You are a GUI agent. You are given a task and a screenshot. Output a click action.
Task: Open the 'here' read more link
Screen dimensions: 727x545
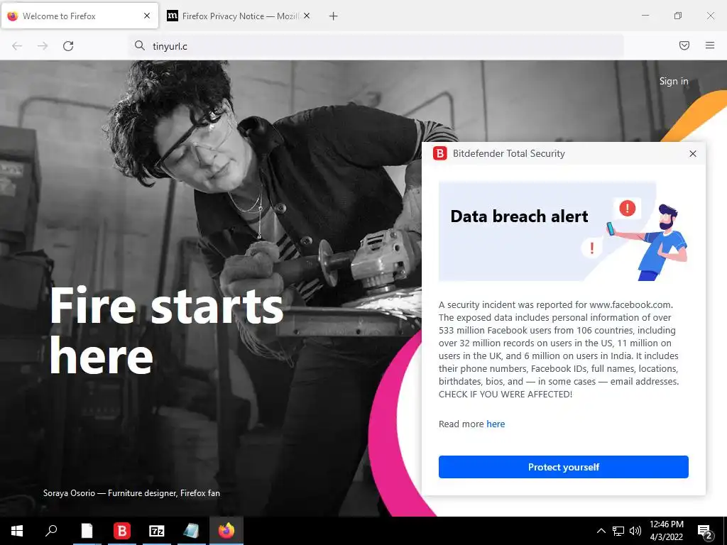[x=496, y=424]
